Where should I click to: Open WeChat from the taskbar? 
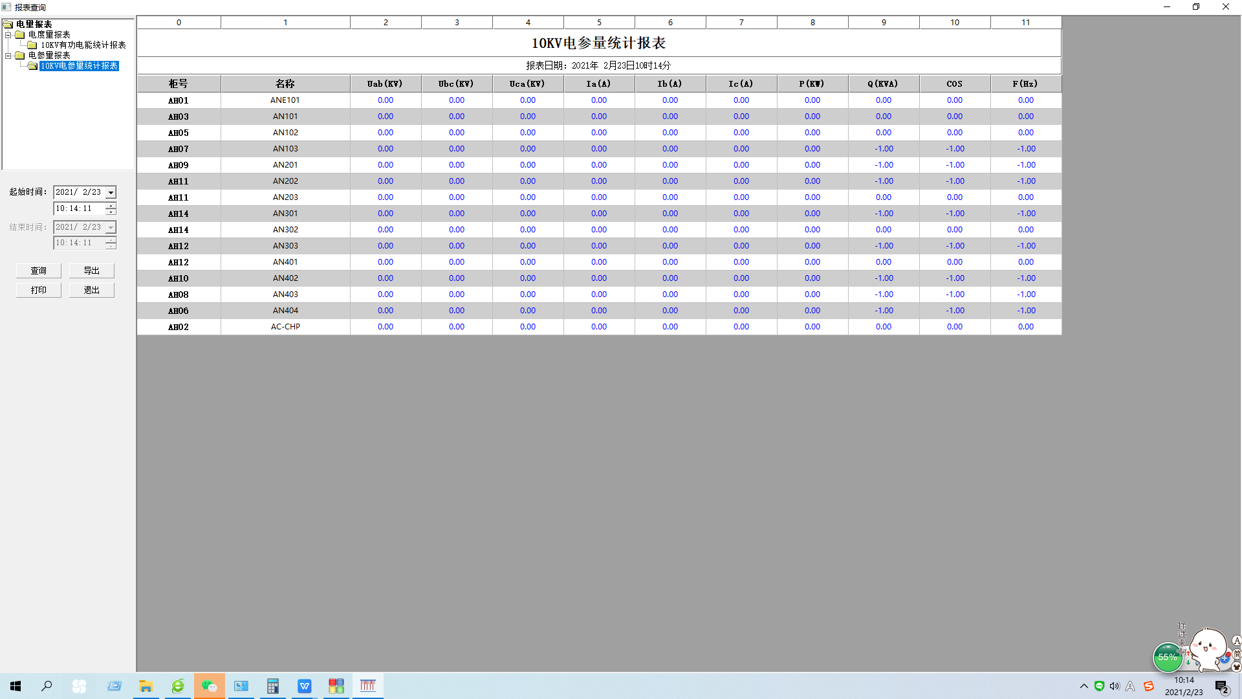210,686
